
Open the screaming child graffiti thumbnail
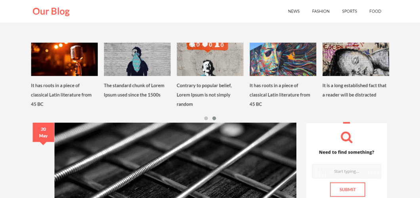tap(210, 59)
